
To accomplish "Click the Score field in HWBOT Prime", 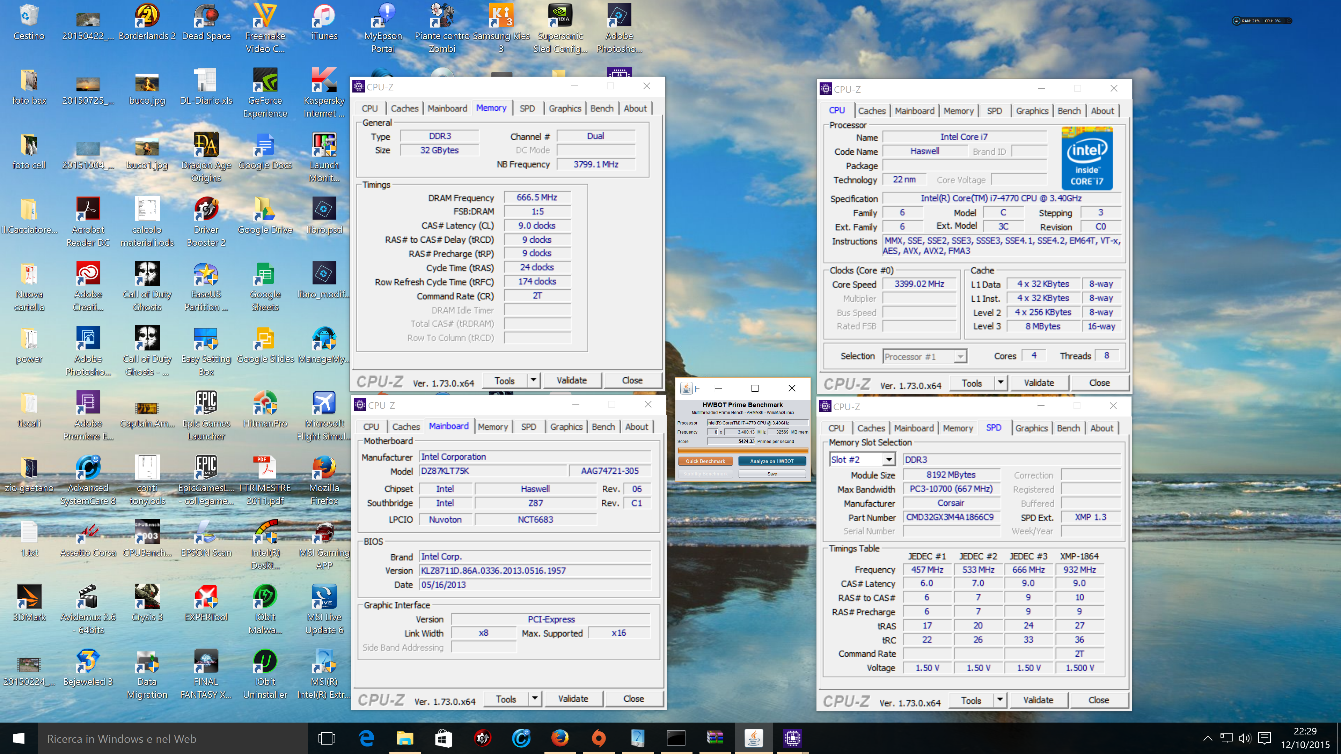I will 731,441.
